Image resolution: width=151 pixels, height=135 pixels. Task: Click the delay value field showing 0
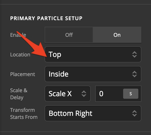[109, 94]
